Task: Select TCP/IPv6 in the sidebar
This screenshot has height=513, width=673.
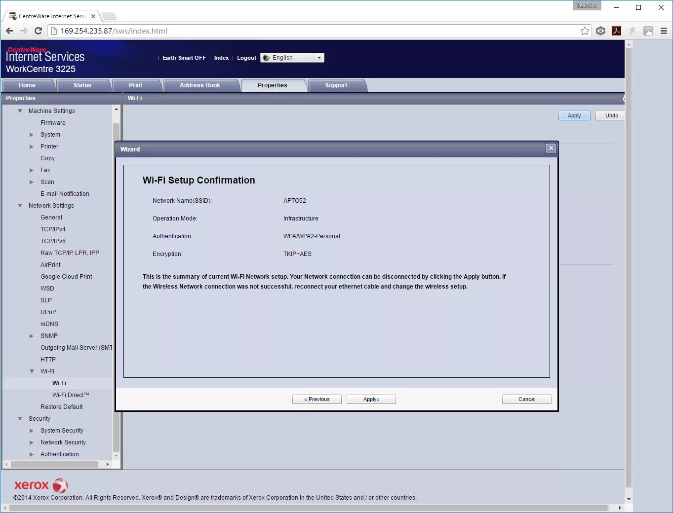Action: pyautogui.click(x=53, y=241)
